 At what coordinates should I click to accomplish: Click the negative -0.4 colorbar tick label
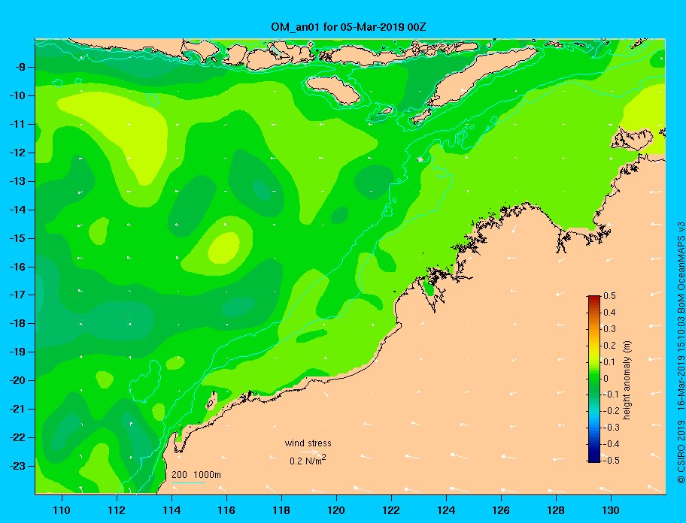[612, 444]
